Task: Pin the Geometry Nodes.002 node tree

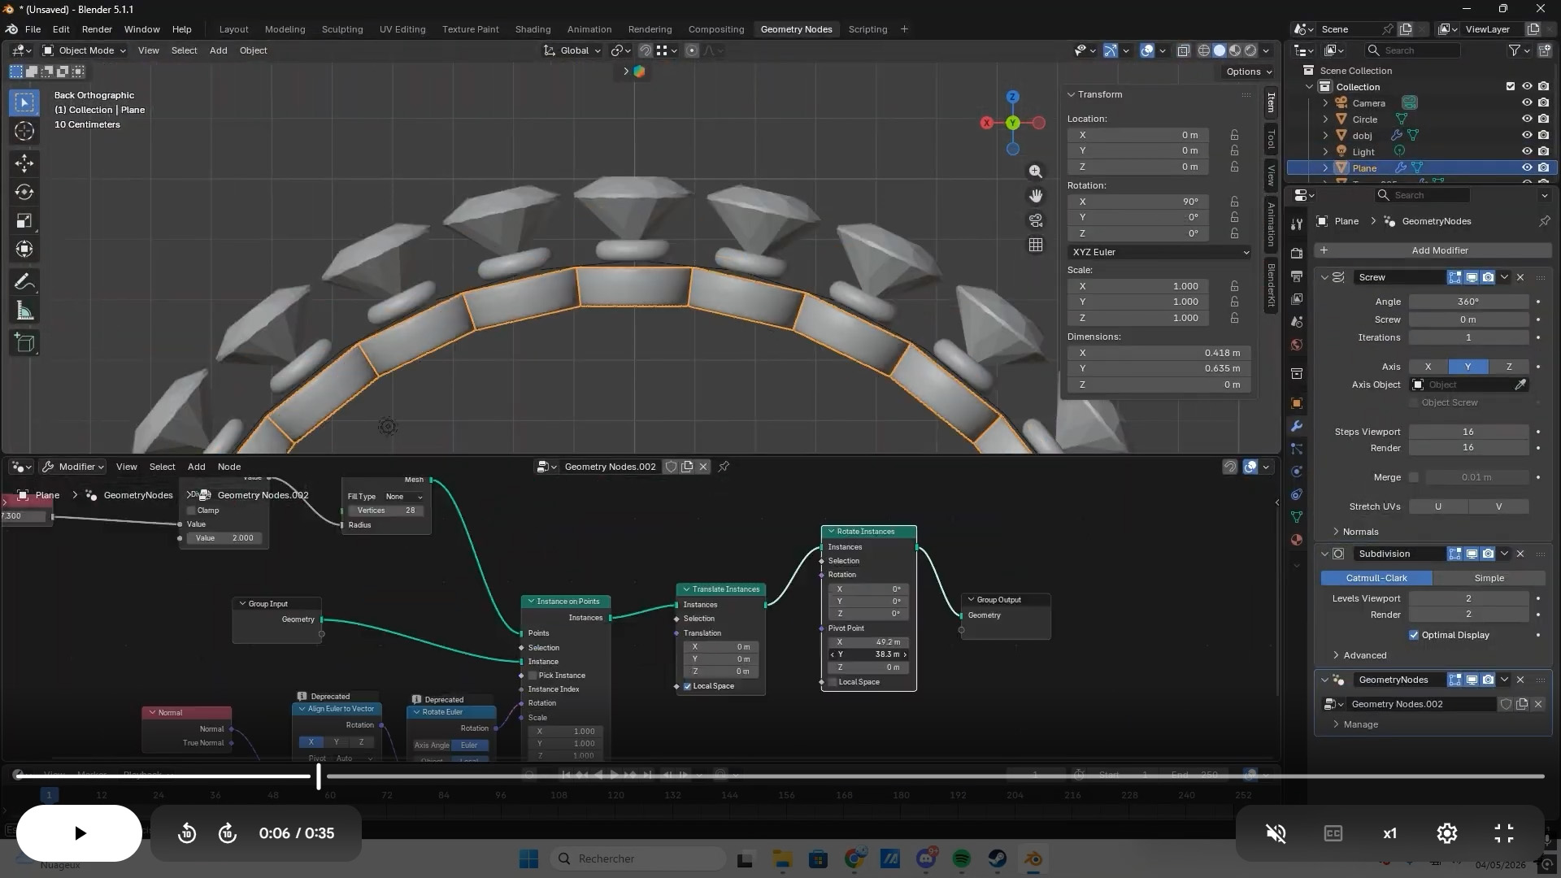Action: tap(724, 467)
